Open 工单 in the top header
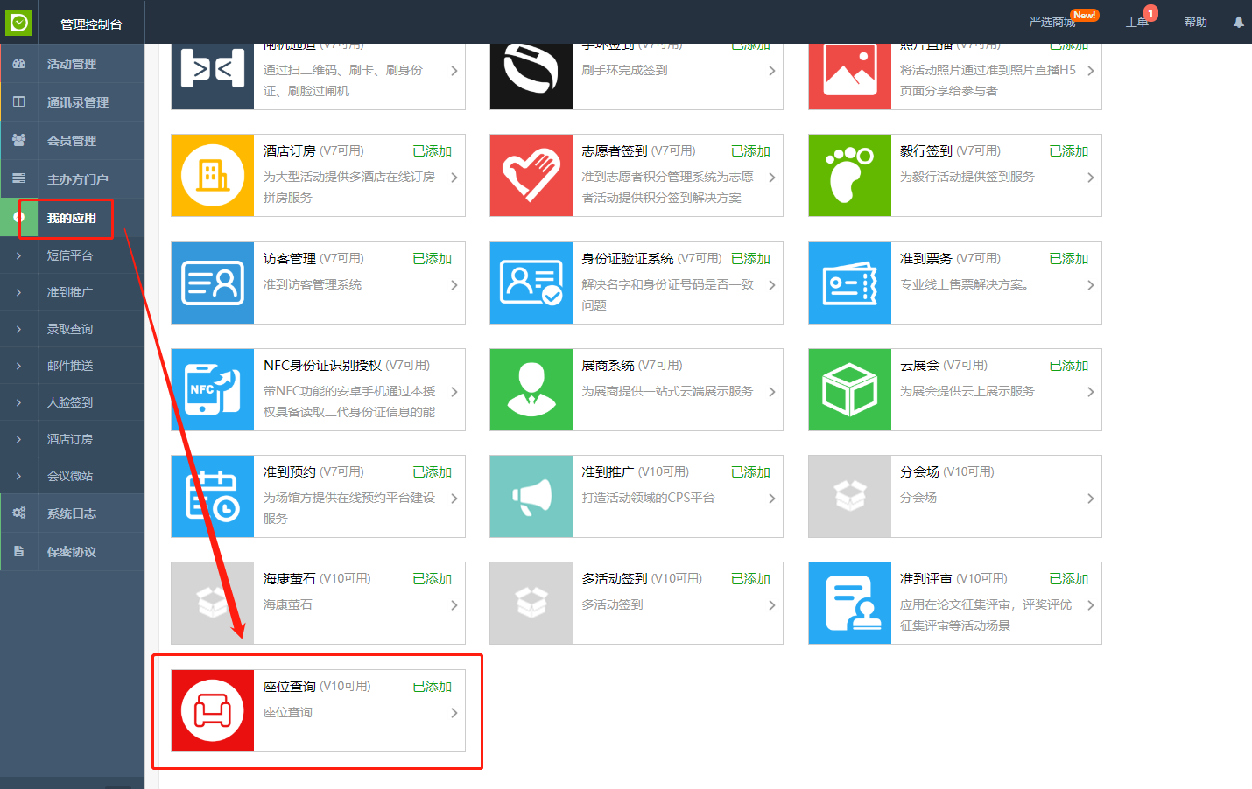The width and height of the screenshot is (1252, 789). (1137, 22)
